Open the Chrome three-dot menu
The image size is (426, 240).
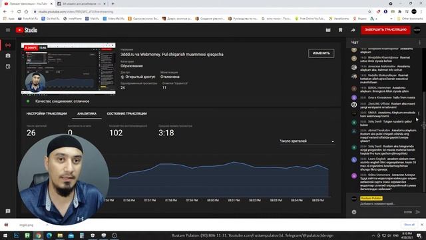421,12
